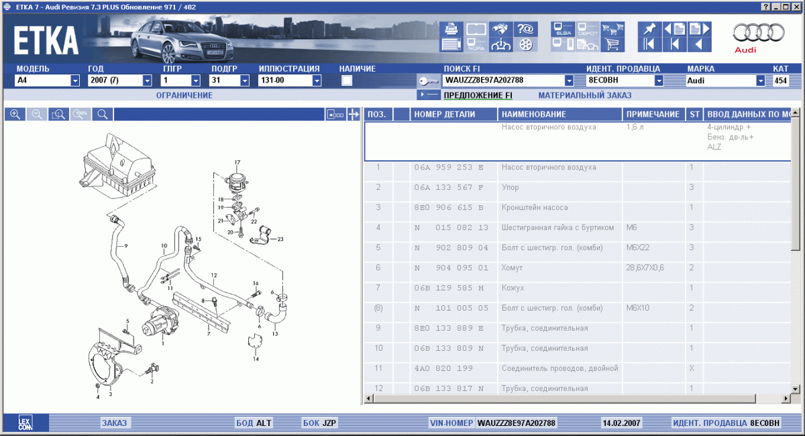Expand the ПОДГР dropdown showing 31
The image size is (805, 436).
[x=244, y=80]
